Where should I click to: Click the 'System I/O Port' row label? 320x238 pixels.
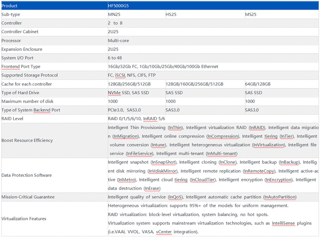point(17,58)
